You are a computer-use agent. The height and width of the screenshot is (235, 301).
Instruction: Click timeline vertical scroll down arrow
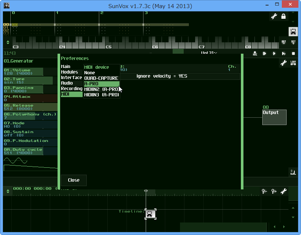(293, 217)
